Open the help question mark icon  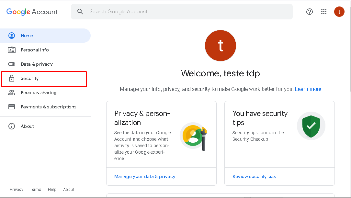(309, 12)
